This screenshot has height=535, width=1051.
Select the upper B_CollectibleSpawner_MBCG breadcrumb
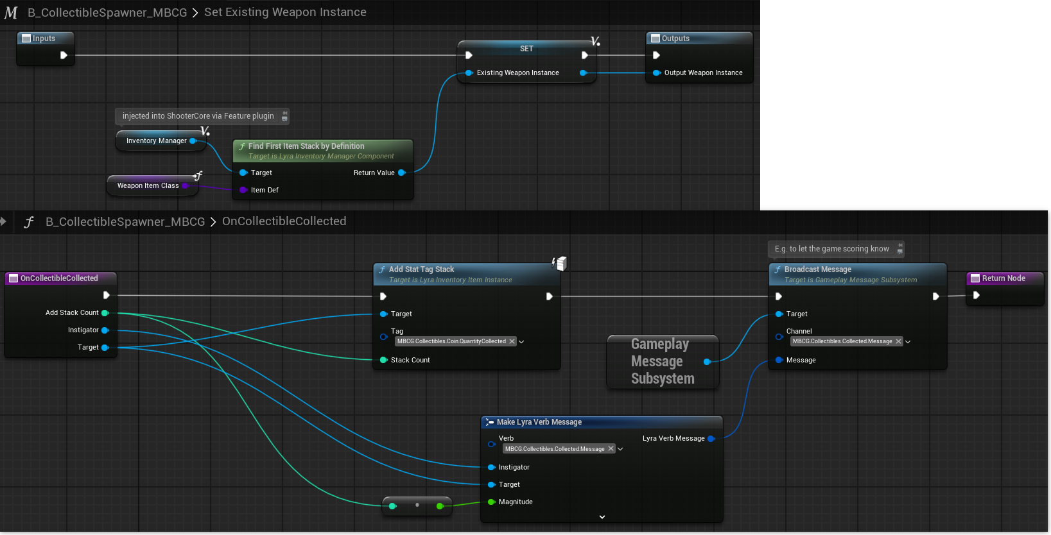(107, 13)
